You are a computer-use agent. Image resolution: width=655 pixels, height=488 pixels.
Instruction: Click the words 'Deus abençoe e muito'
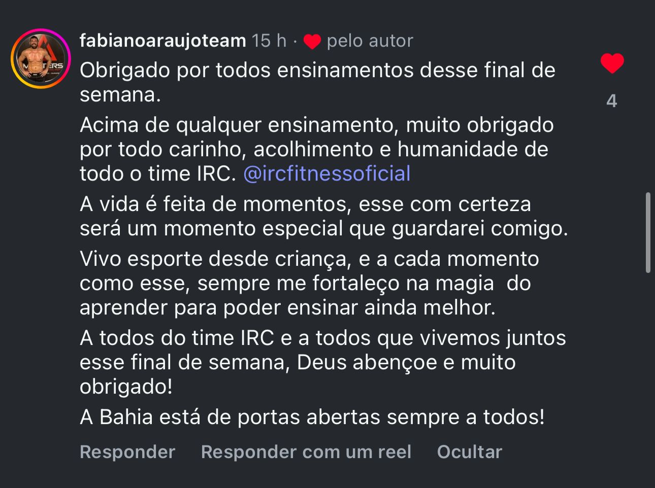coord(406,362)
